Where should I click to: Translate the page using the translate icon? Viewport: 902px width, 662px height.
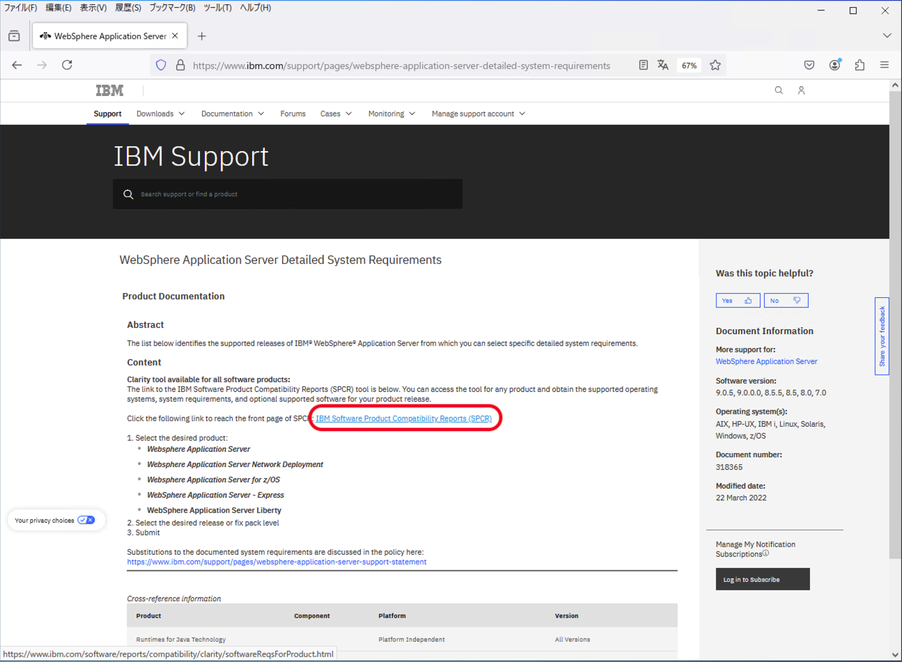coord(662,65)
